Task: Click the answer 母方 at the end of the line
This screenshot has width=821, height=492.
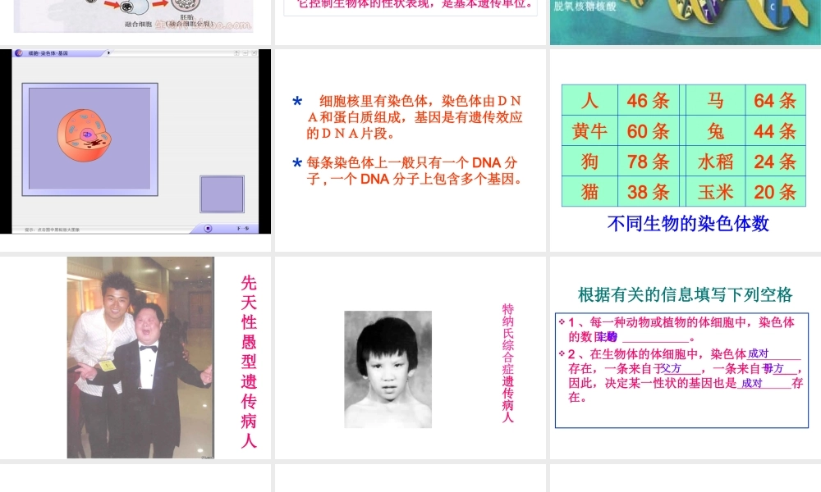Action: pos(773,369)
